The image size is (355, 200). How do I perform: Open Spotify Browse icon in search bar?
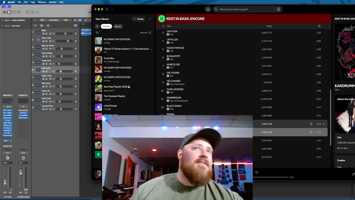[278, 9]
